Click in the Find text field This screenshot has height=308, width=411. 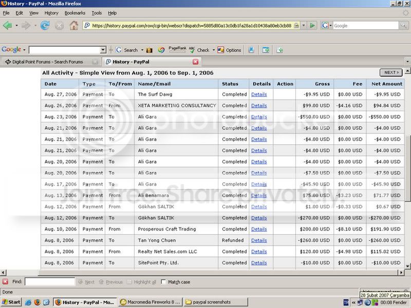pyautogui.click(x=50, y=282)
